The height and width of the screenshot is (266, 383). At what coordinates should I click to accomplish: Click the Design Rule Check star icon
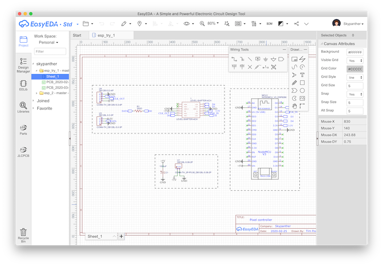[x=227, y=23]
